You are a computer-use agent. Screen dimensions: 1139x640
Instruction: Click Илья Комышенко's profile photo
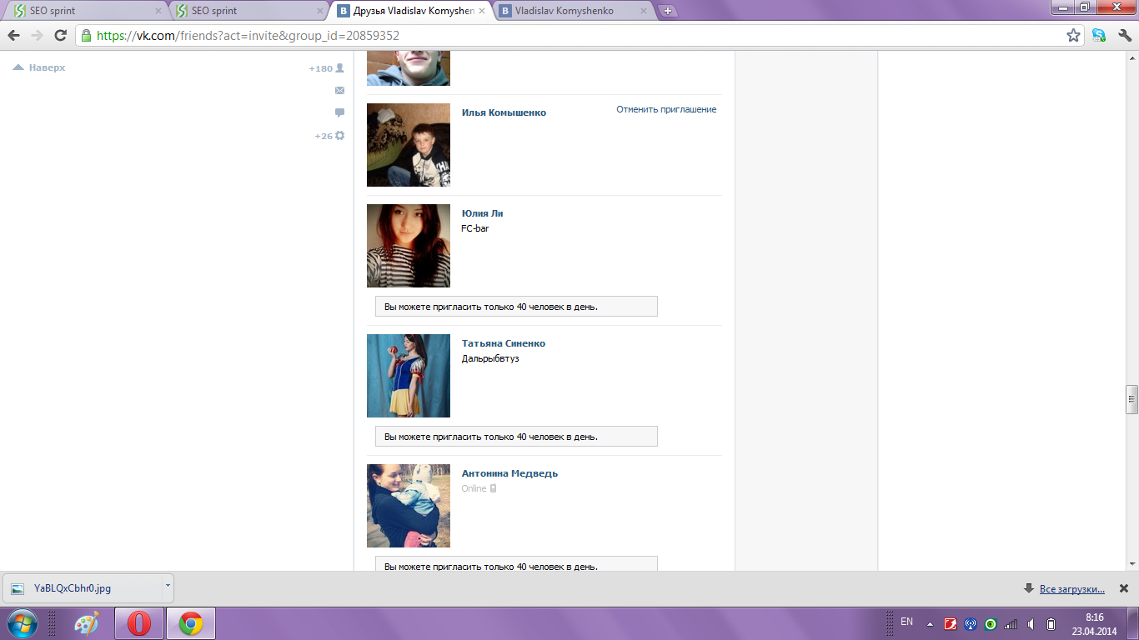coord(409,145)
